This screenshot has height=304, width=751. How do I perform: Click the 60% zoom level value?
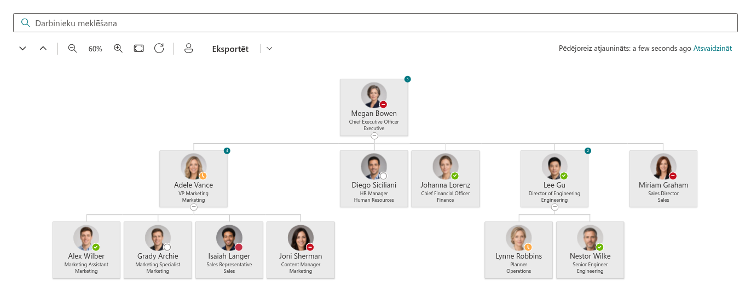[x=95, y=49]
